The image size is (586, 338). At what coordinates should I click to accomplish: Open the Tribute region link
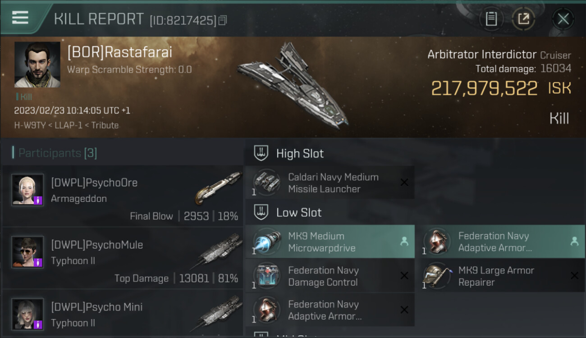coord(105,125)
